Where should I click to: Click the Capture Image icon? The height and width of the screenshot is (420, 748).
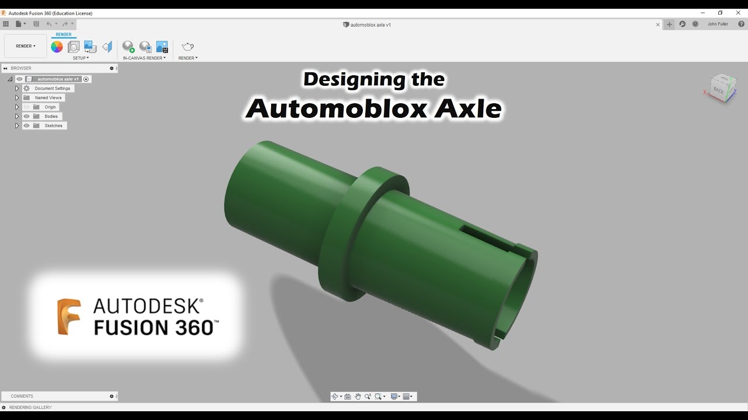(x=162, y=47)
